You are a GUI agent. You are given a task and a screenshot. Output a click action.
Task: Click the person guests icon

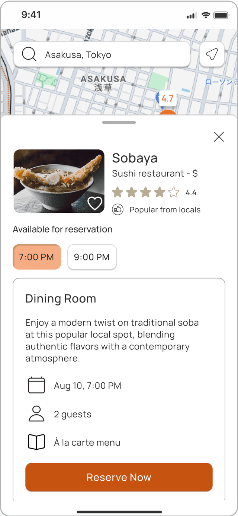point(36,414)
